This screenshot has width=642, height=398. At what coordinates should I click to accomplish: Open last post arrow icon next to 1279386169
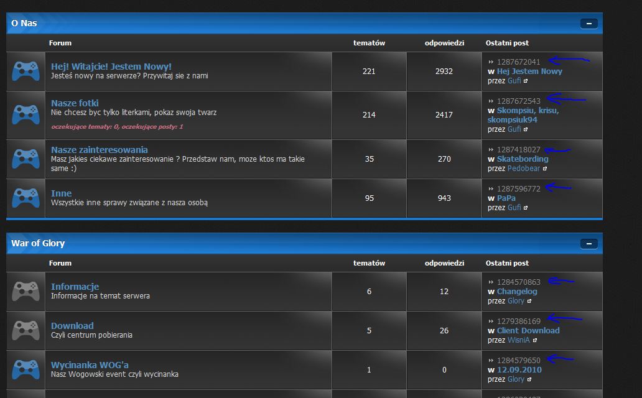click(491, 322)
